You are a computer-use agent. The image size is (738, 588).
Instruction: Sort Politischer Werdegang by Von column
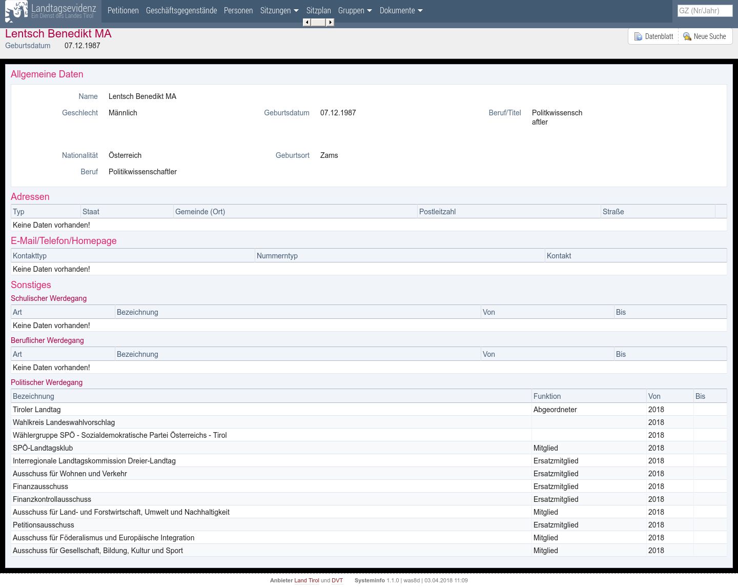coord(670,396)
